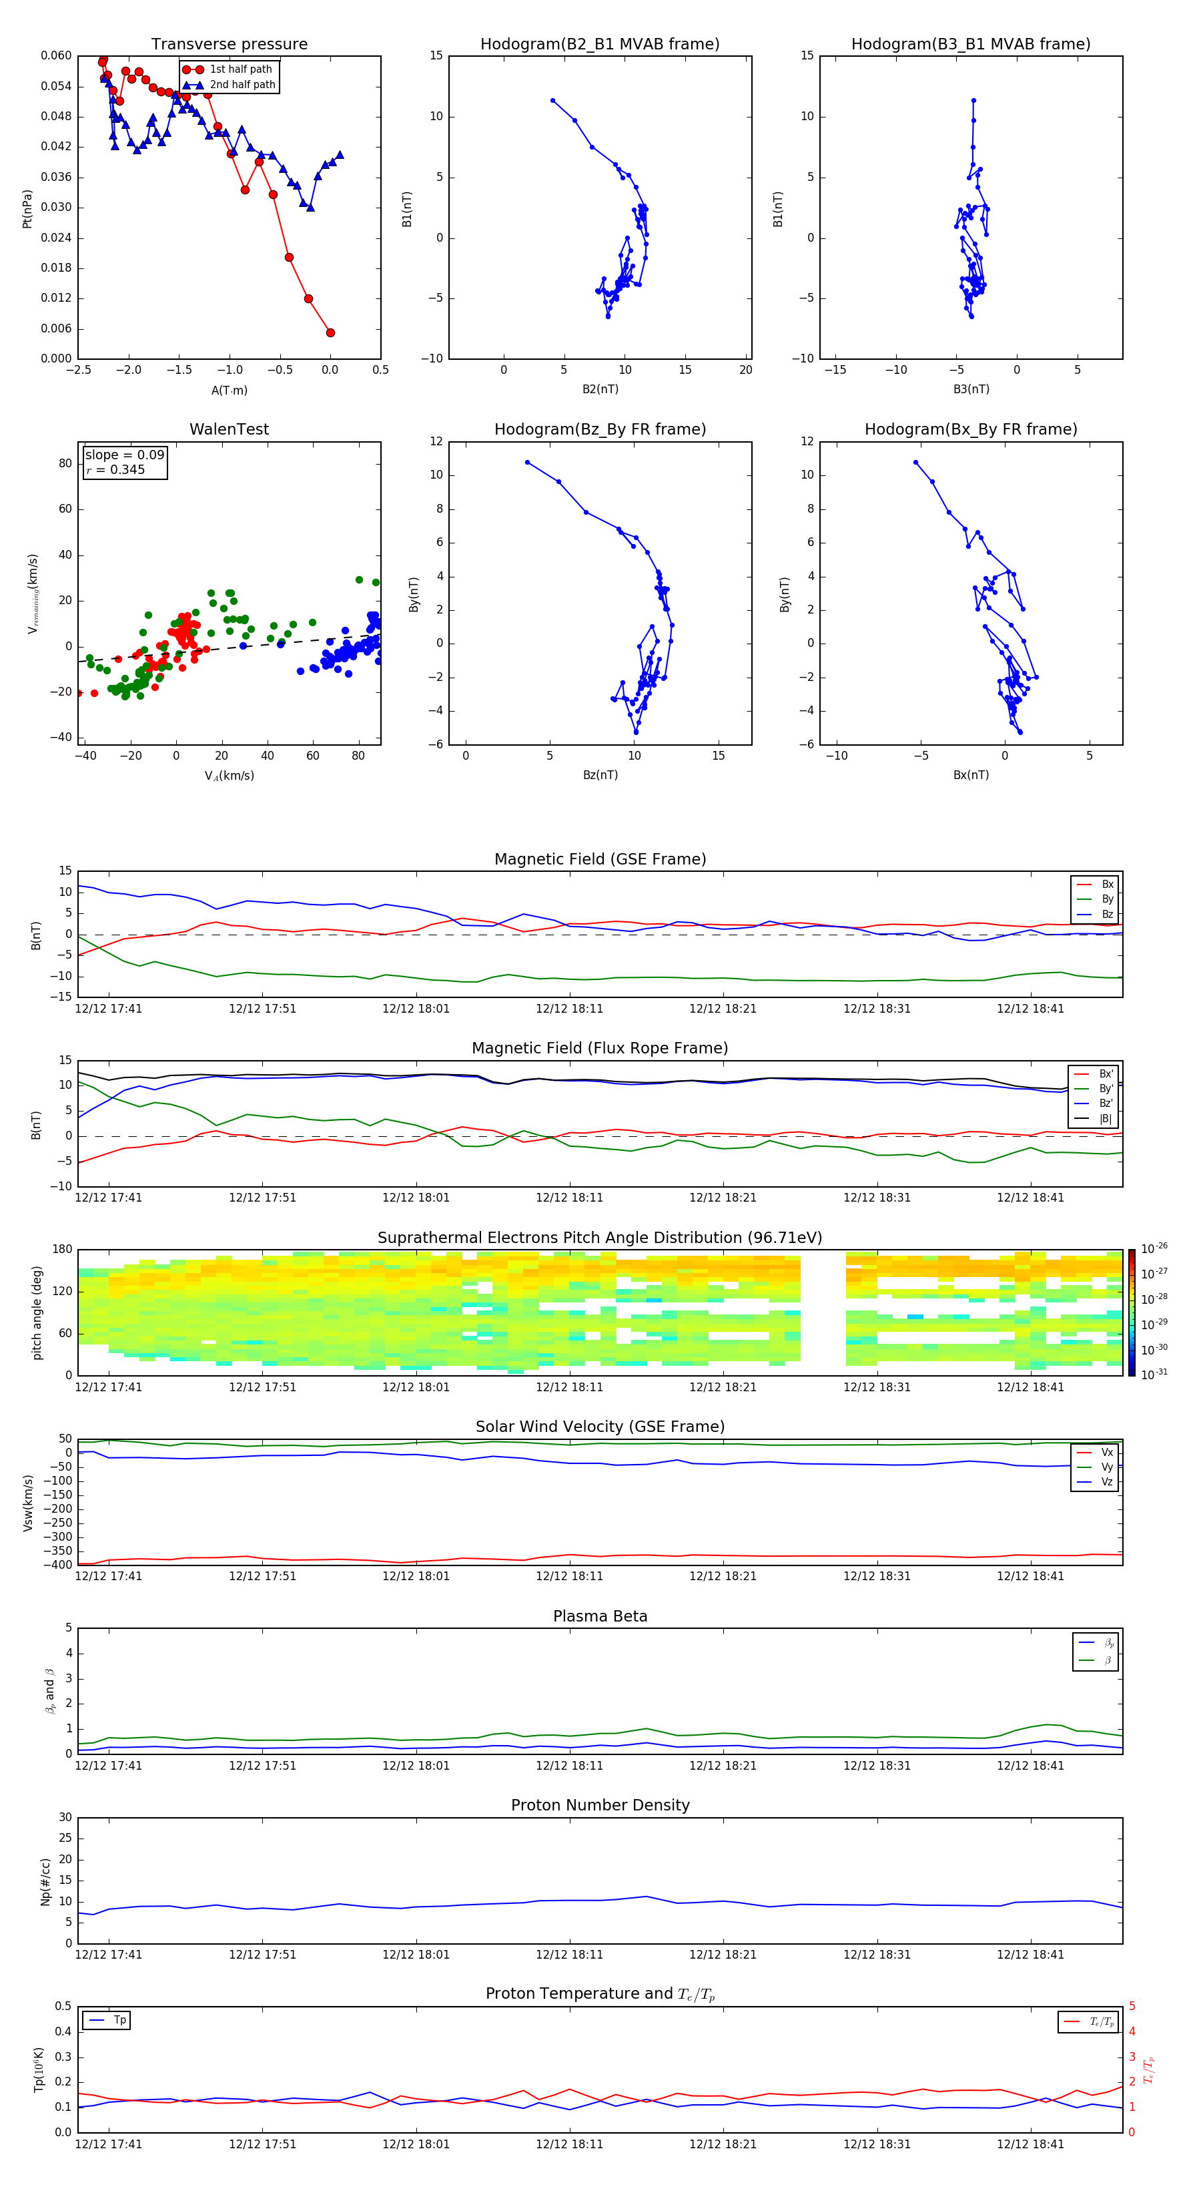Click the 'Bz(nT)' x-axis label
Image resolution: width=1201 pixels, height=2203 pixels.
(600, 775)
